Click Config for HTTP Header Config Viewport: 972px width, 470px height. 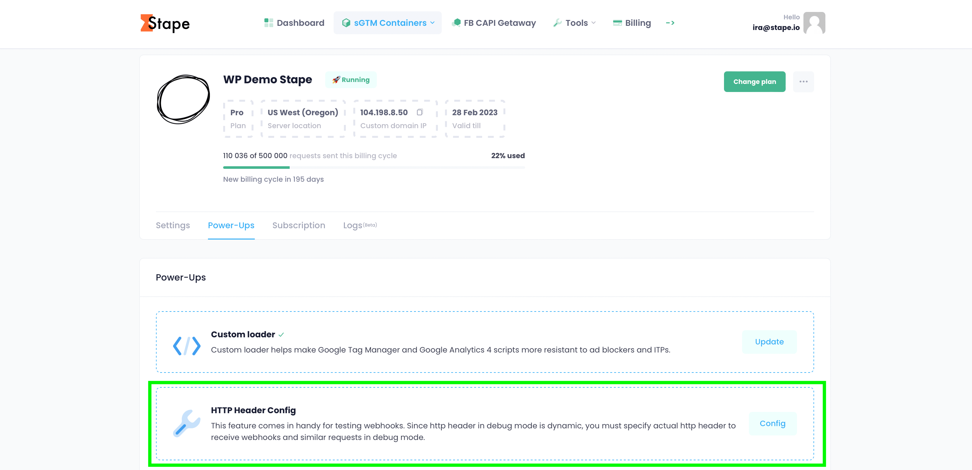pyautogui.click(x=773, y=423)
